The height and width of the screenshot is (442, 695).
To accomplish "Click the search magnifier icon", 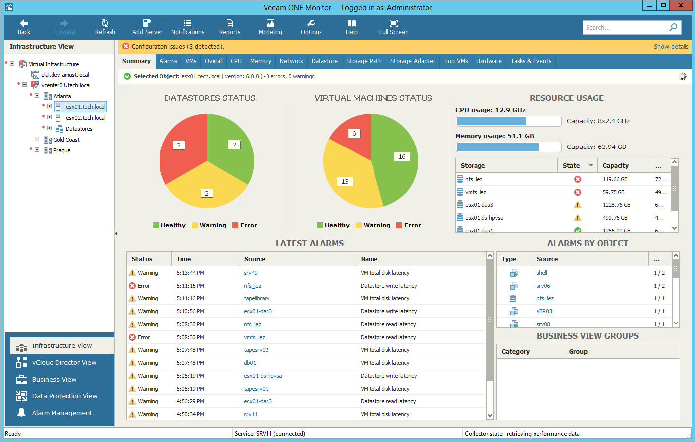I will (x=673, y=27).
